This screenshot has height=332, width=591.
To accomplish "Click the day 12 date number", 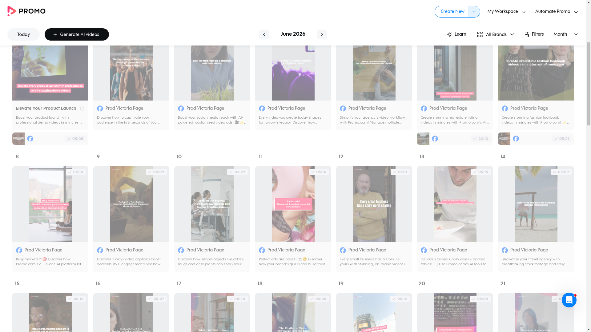I will 341,157.
